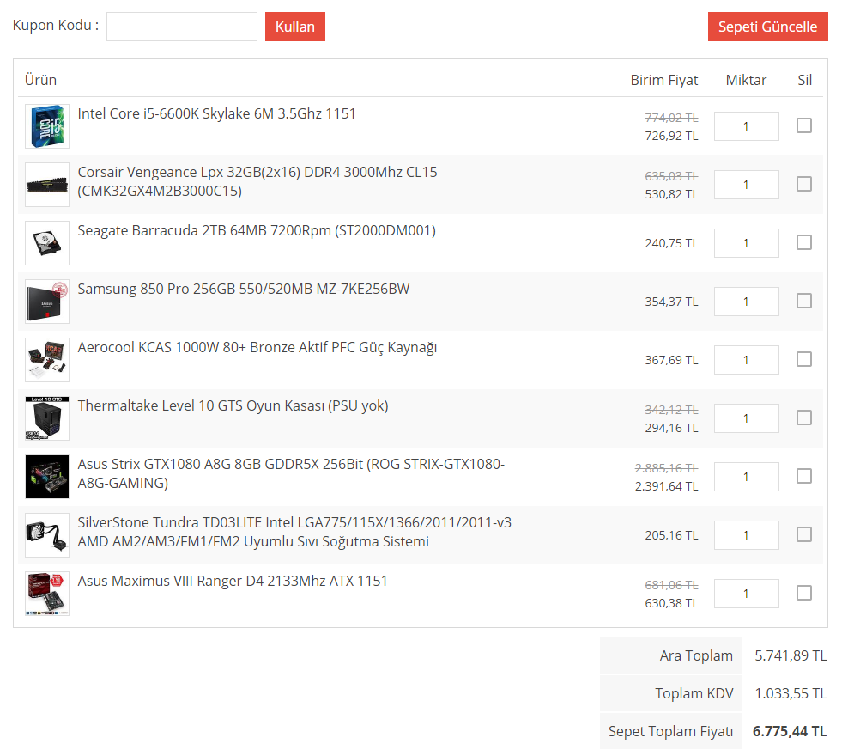Tick delete checkbox for Thermaltake Level 10 GTS
842x756 pixels.
[x=804, y=418]
